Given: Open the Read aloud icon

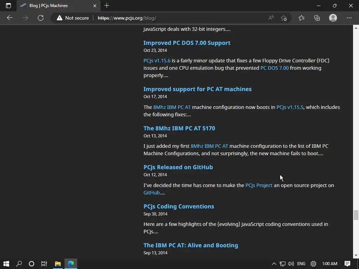Looking at the screenshot, I should point(271,18).
